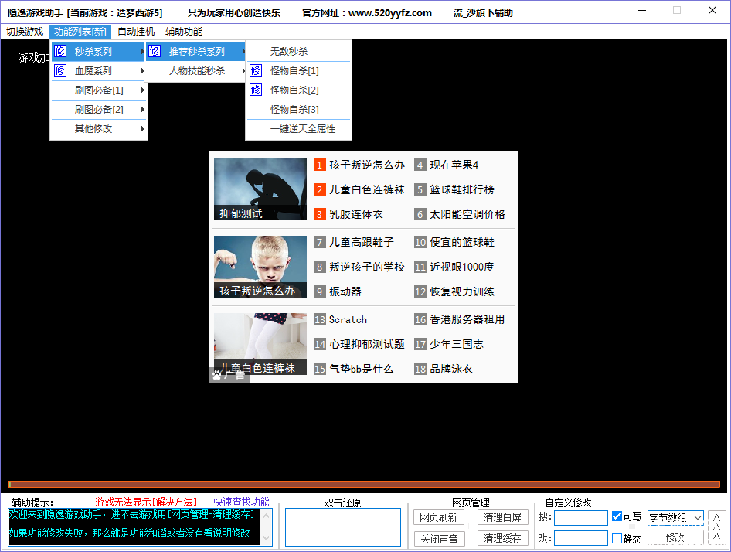
Task: Select 一键逆天全属性 menu entry
Action: tap(303, 129)
